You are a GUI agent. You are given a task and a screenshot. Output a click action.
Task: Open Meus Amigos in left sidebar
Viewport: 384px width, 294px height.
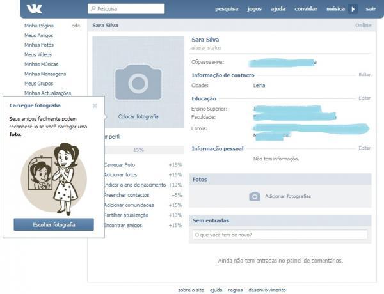click(38, 35)
